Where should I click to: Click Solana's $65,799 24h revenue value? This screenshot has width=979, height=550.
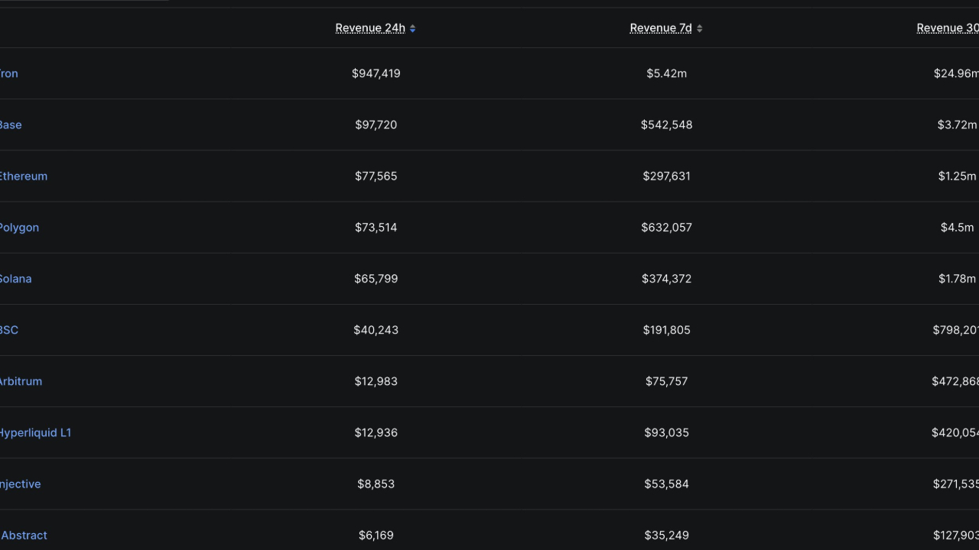(376, 279)
